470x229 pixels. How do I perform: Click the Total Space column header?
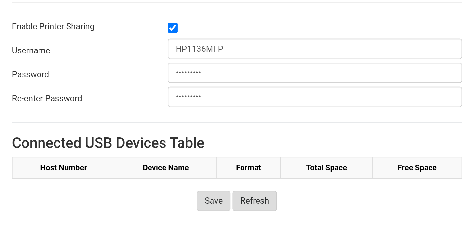[326, 167]
